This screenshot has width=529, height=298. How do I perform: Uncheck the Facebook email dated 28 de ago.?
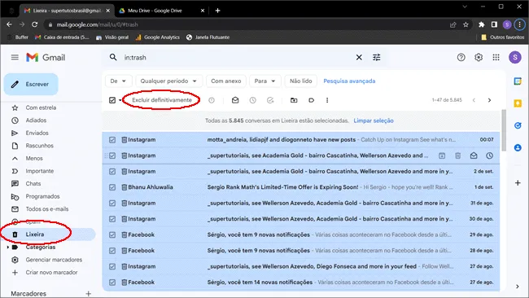tap(112, 251)
